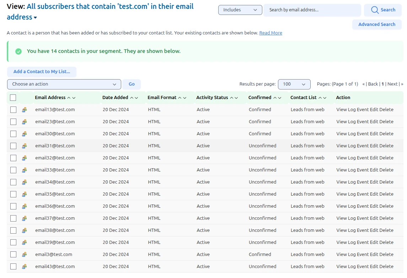Open the Choose an action dropdown
407x278 pixels.
[x=64, y=84]
